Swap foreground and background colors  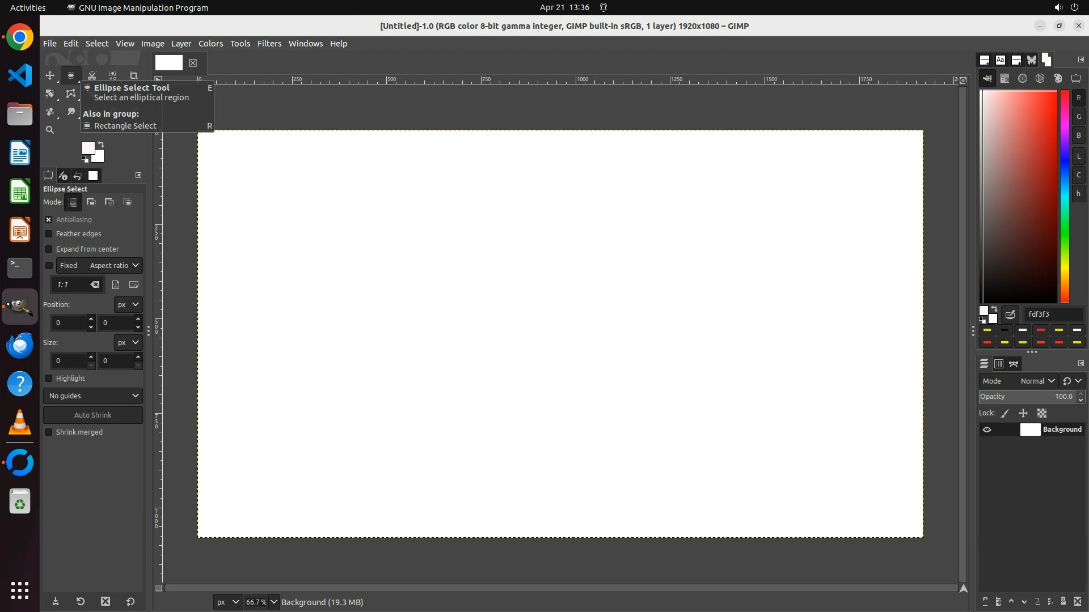pos(101,144)
